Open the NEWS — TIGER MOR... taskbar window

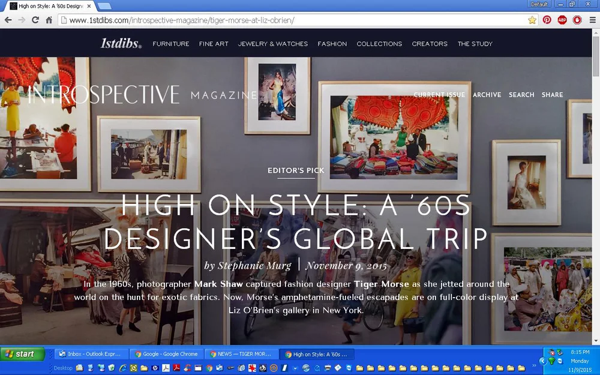pos(241,354)
